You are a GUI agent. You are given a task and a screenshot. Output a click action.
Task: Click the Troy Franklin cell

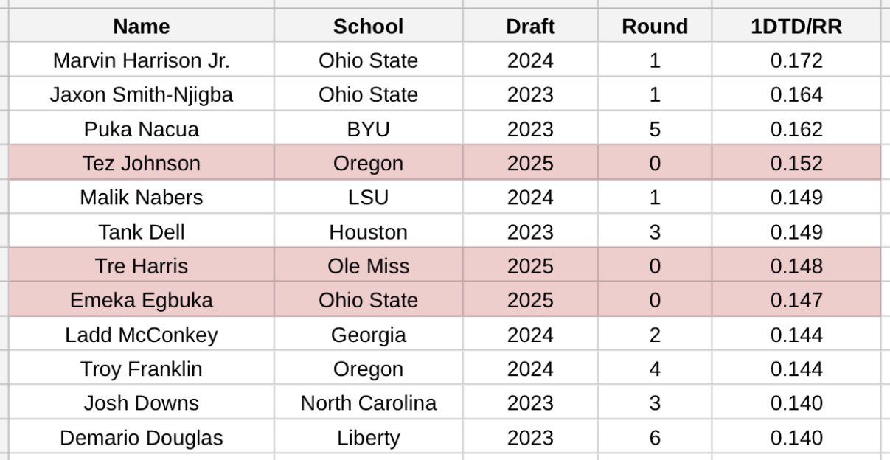point(141,369)
